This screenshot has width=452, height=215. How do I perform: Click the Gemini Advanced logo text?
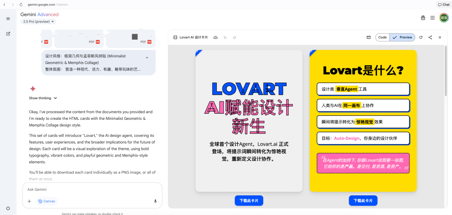point(39,14)
